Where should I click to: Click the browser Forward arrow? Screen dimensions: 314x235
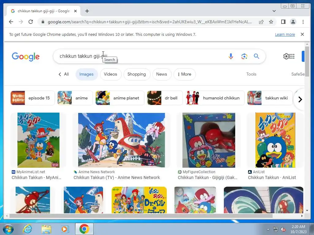point(21,22)
